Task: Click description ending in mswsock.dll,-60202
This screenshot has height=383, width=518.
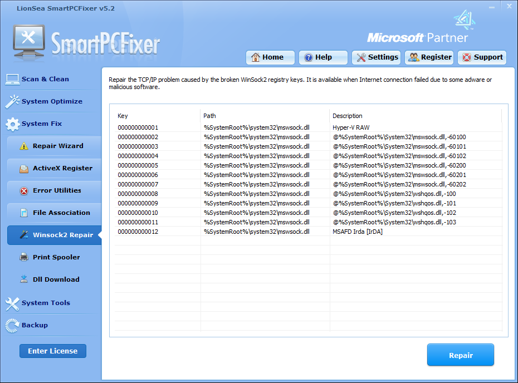Action: [399, 184]
